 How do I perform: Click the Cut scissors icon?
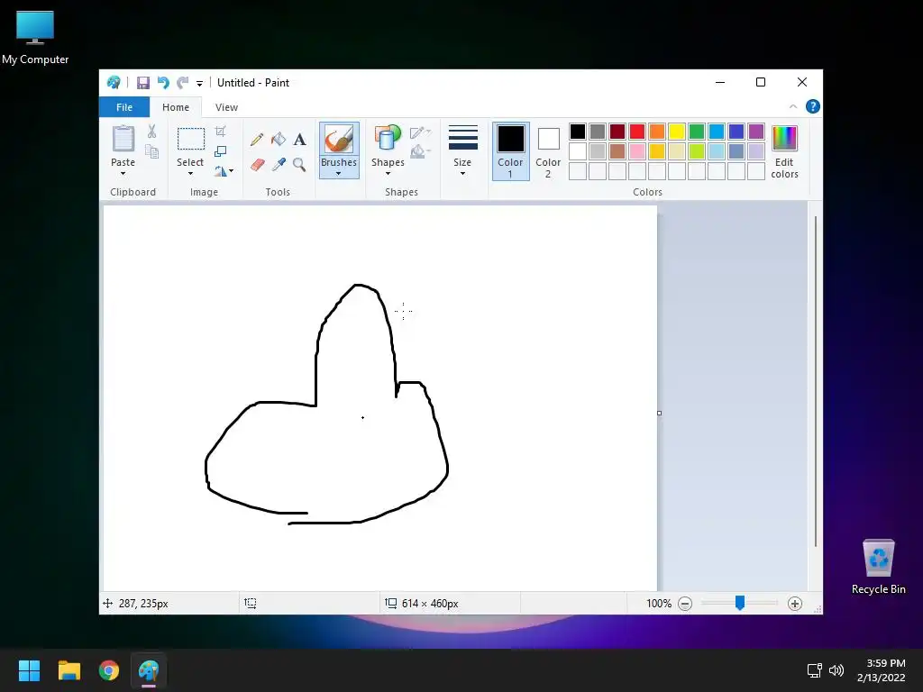point(151,131)
